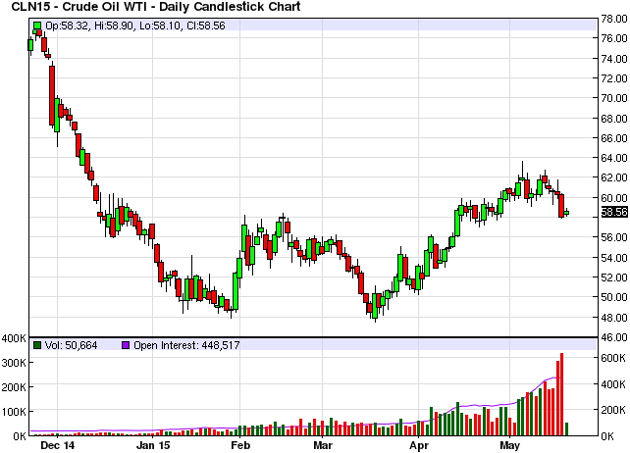Click the 'Vol: 50,664' label
The height and width of the screenshot is (453, 630).
pos(71,345)
